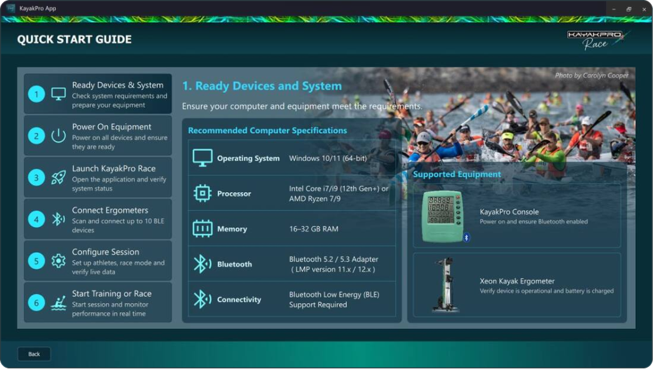Click the Bluetooth icon beside Connect Ergometers
This screenshot has height=369, width=653.
tap(58, 219)
